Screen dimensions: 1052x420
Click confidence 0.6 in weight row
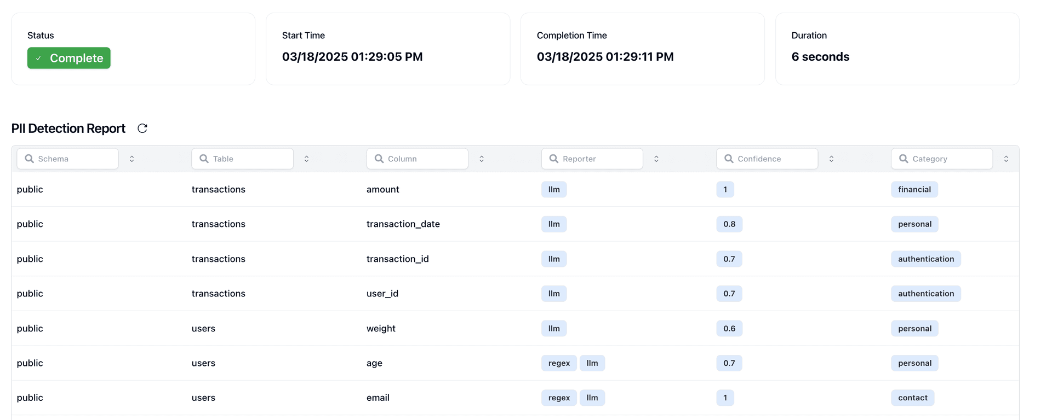(729, 328)
